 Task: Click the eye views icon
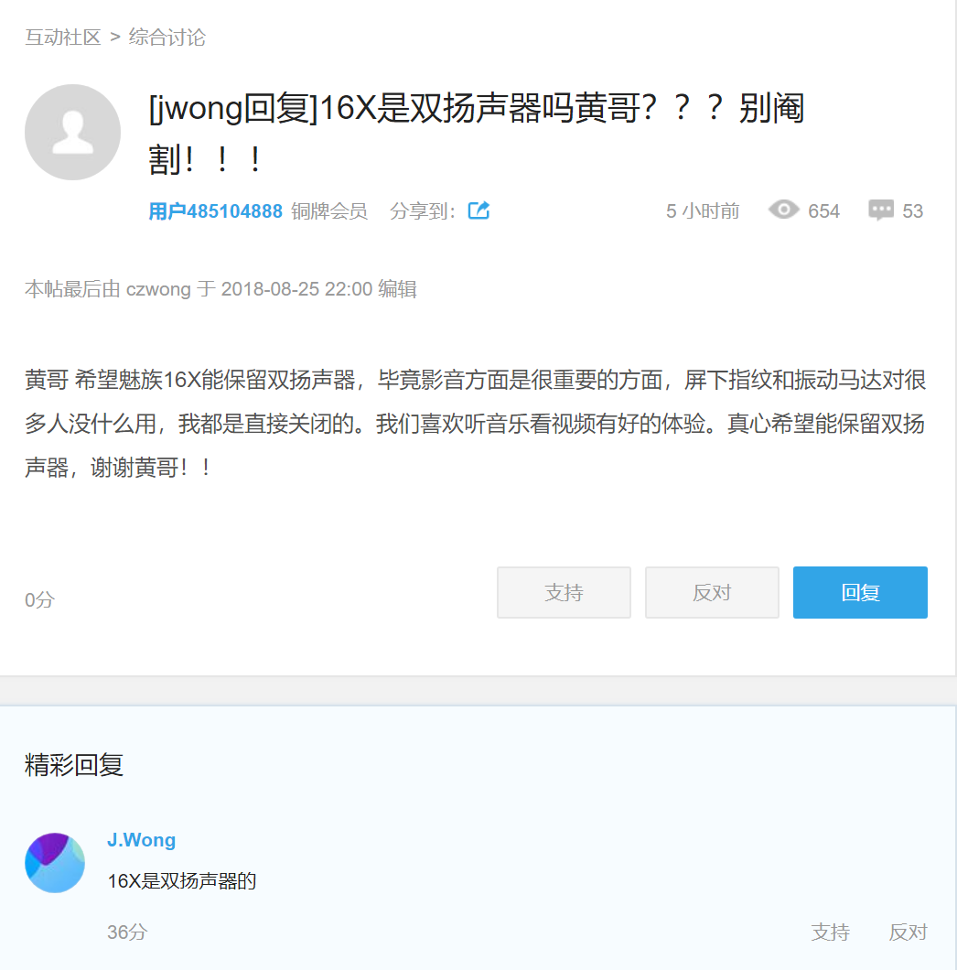[x=784, y=210]
